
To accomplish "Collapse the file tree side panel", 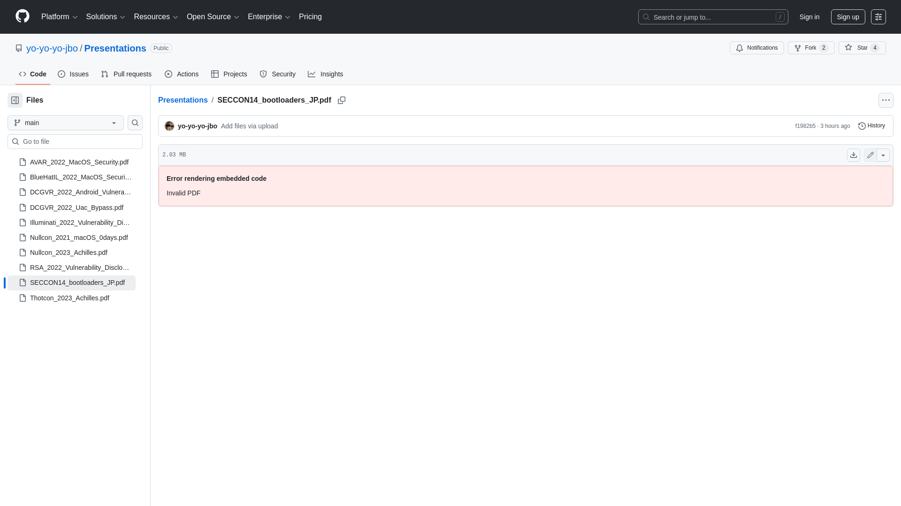I will 15,100.
